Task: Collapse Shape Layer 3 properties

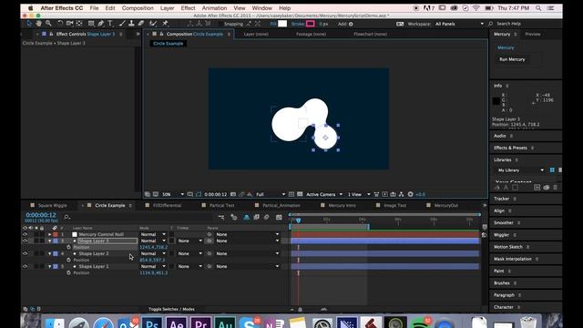Action: 49,241
